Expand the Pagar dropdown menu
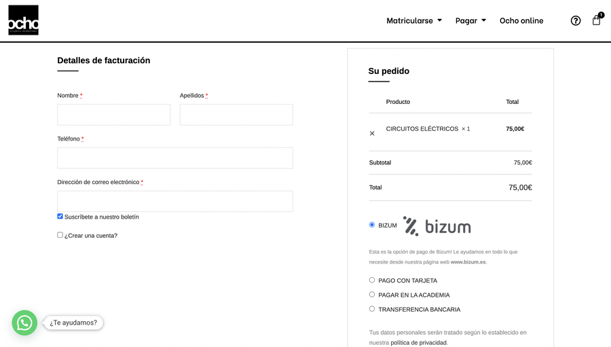 [x=470, y=20]
